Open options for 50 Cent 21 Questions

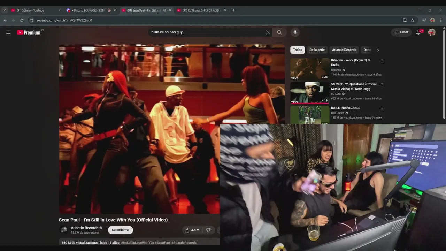pyautogui.click(x=382, y=85)
